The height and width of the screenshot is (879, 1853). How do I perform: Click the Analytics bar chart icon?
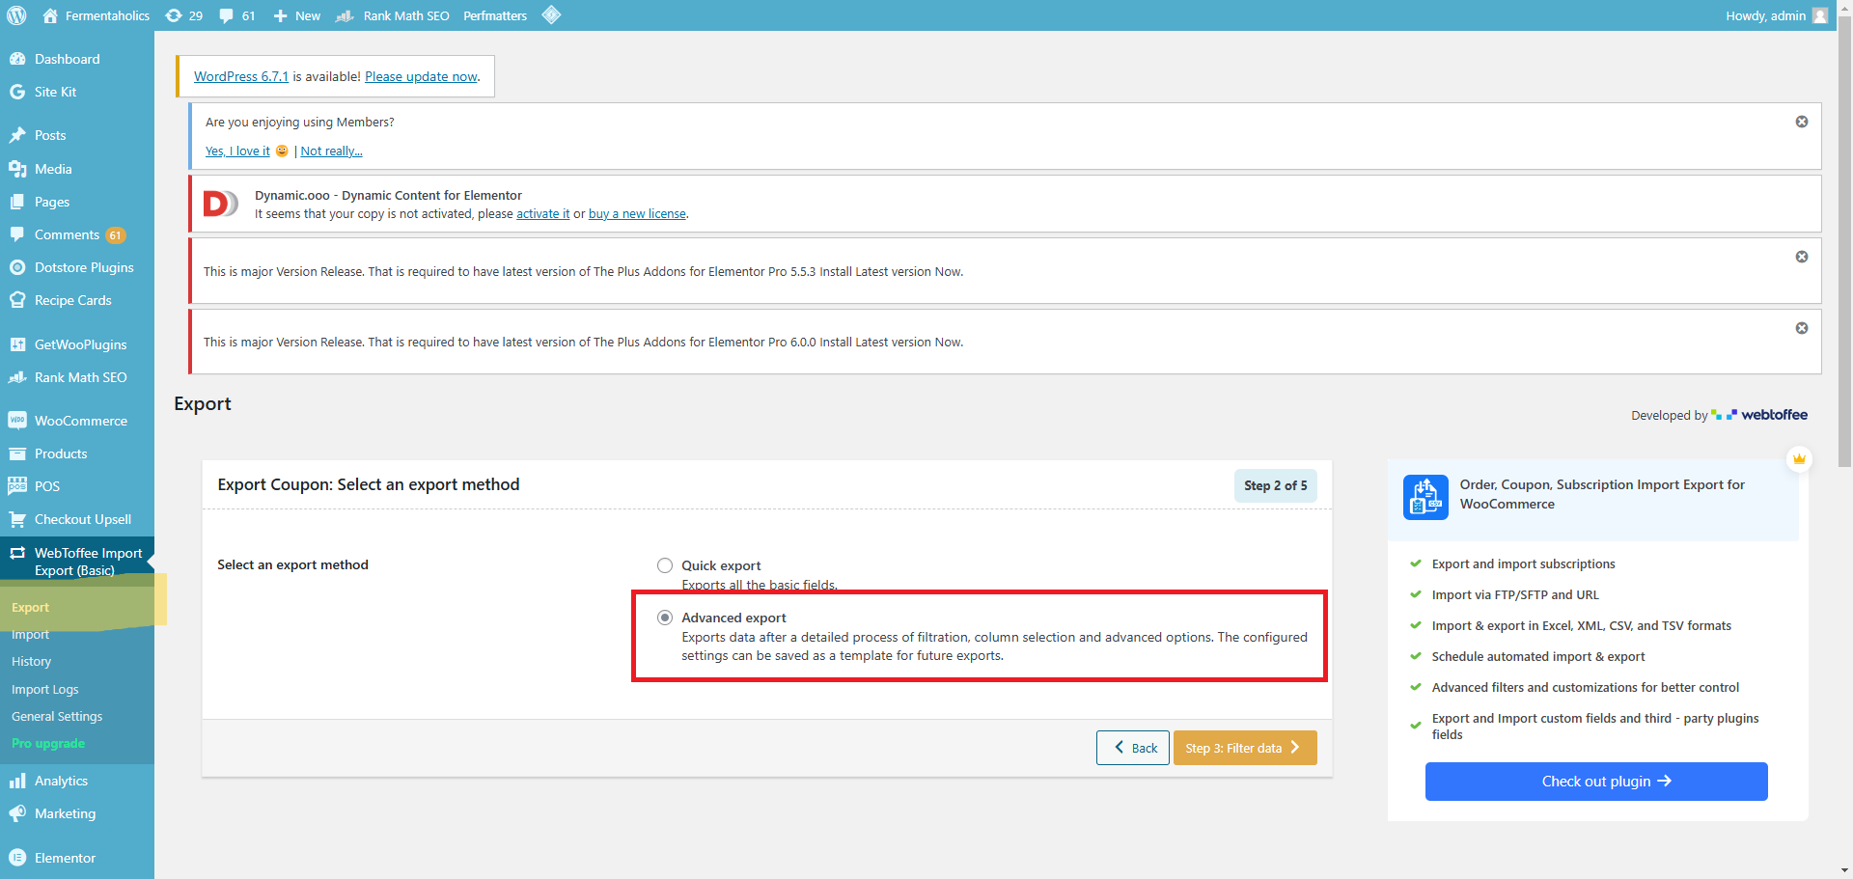17,781
